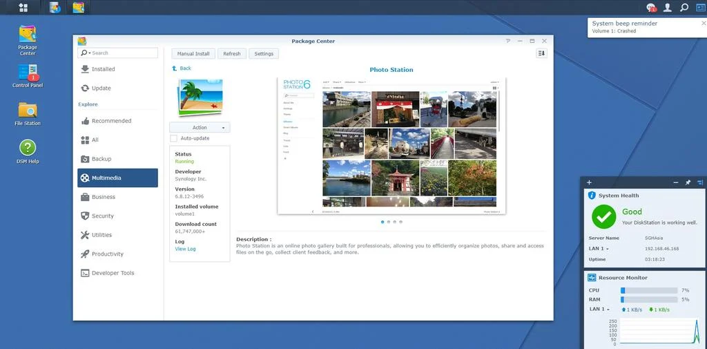Viewport: 707px width, 349px height.
Task: Toggle the widgets panel icon in the top bar
Action: point(700,7)
